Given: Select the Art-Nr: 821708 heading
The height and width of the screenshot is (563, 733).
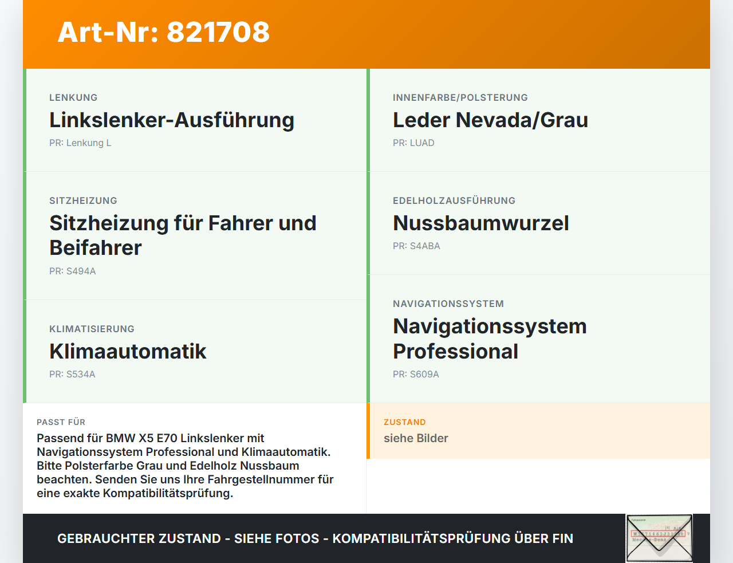Looking at the screenshot, I should tap(164, 32).
